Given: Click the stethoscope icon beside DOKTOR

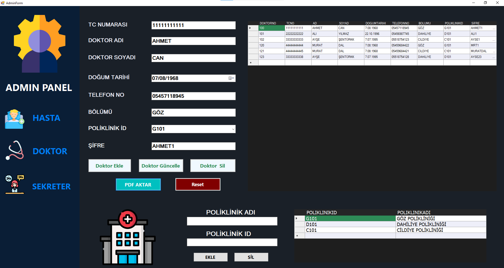Looking at the screenshot, I should [15, 150].
